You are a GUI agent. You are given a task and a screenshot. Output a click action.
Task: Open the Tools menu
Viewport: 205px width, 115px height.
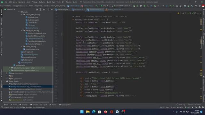click(58, 2)
